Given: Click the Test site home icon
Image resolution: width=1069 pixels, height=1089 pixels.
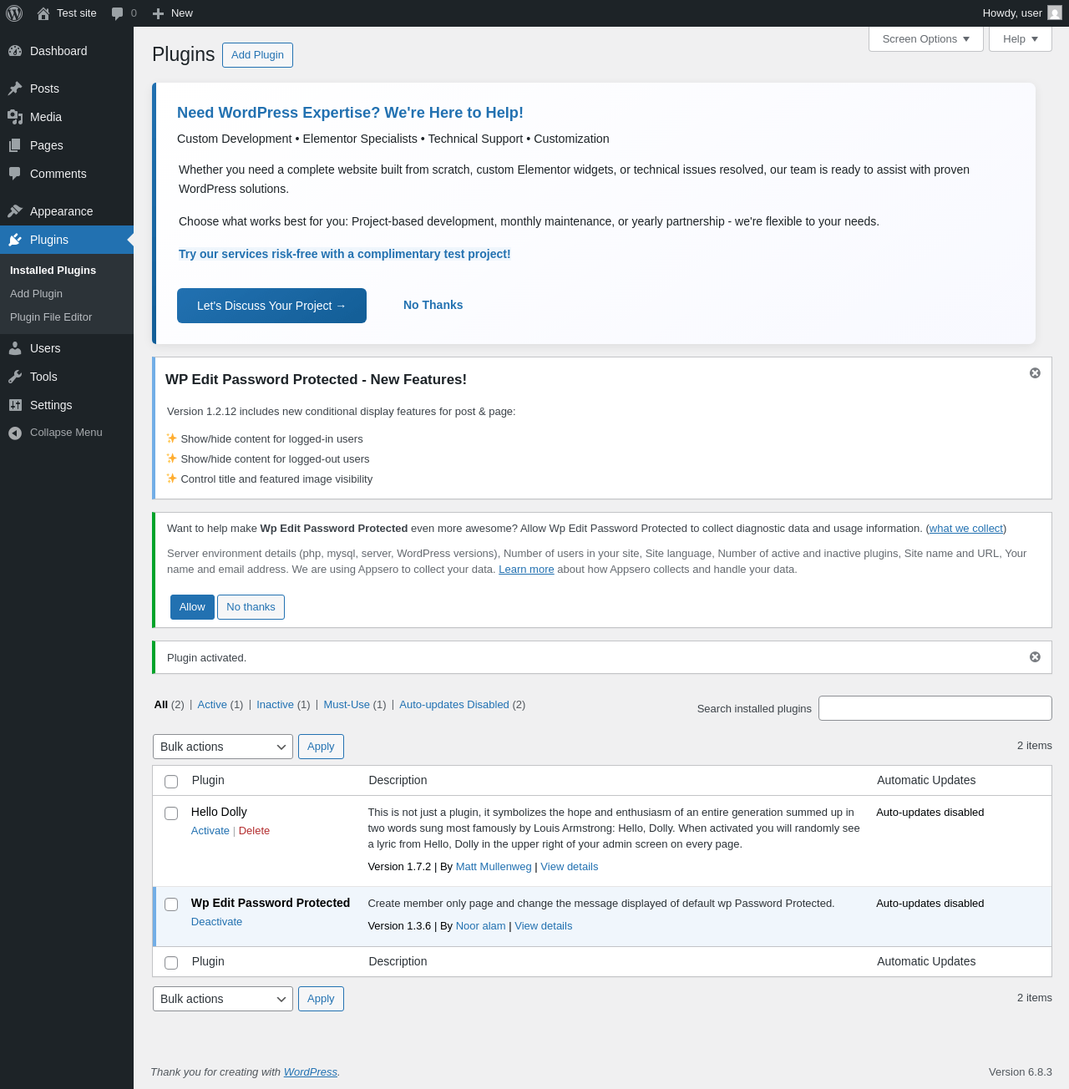Looking at the screenshot, I should click(x=43, y=13).
